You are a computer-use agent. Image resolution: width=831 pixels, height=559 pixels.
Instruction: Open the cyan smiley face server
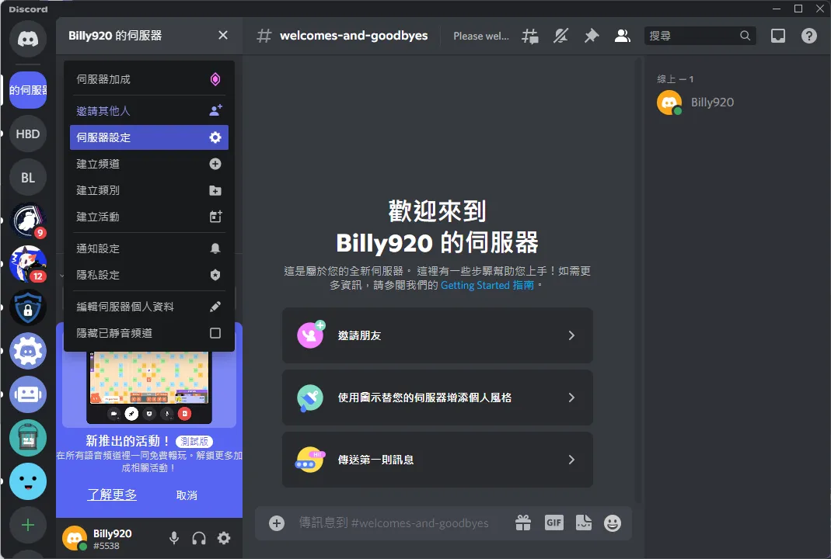click(x=28, y=481)
